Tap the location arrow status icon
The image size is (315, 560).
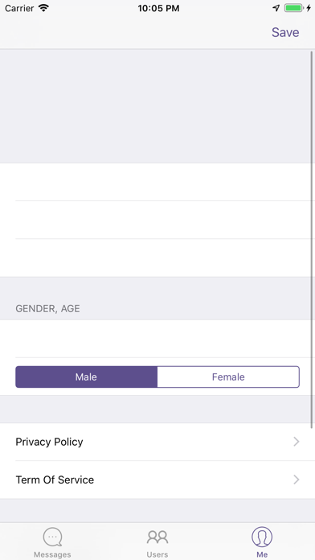276,8
